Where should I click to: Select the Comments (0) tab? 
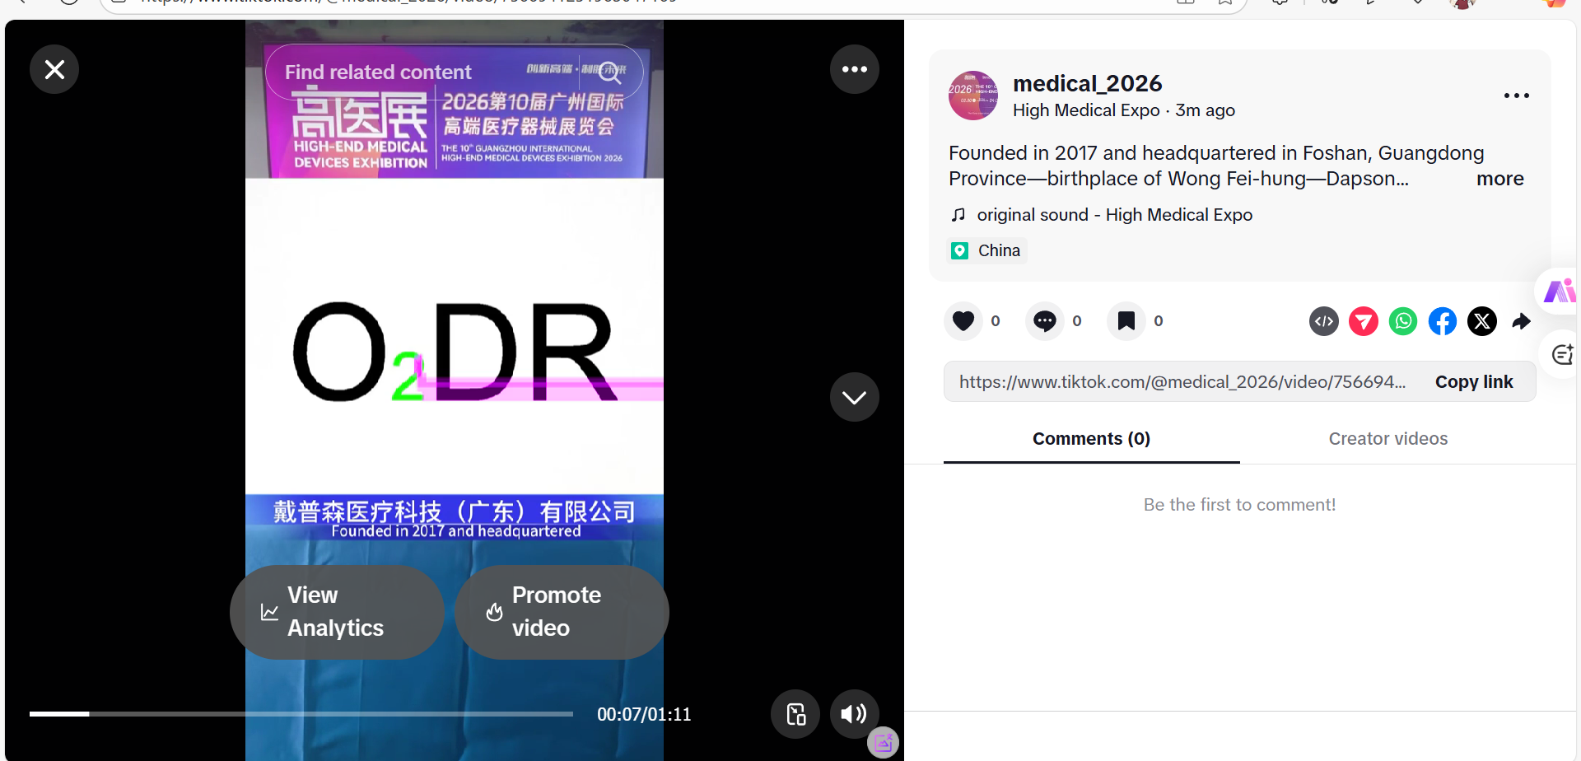(x=1091, y=439)
